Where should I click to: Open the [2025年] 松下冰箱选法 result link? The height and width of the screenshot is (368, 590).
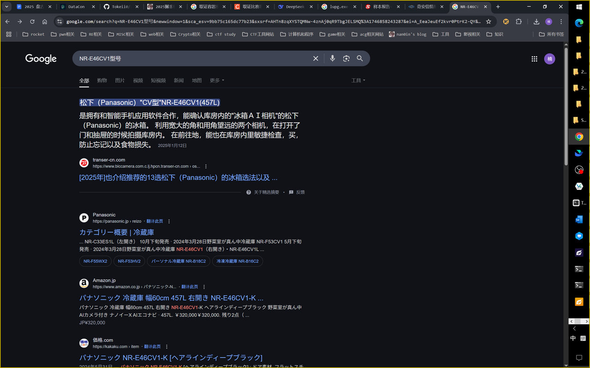point(178,178)
